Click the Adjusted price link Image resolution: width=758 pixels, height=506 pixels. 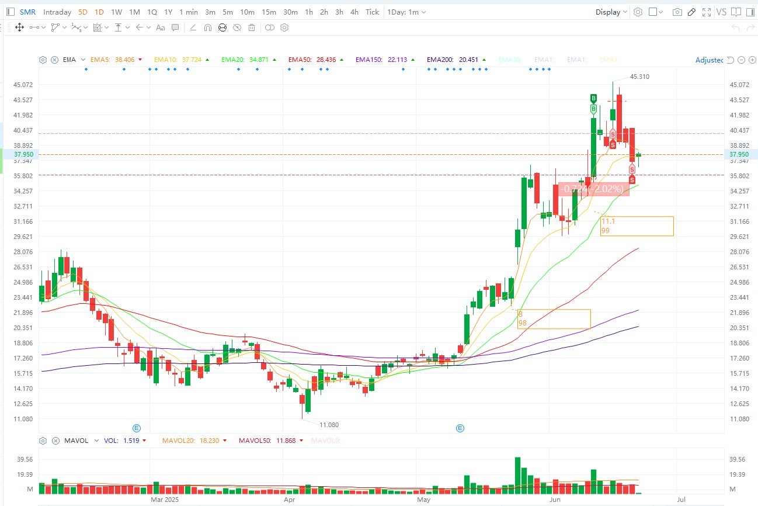[x=709, y=60]
